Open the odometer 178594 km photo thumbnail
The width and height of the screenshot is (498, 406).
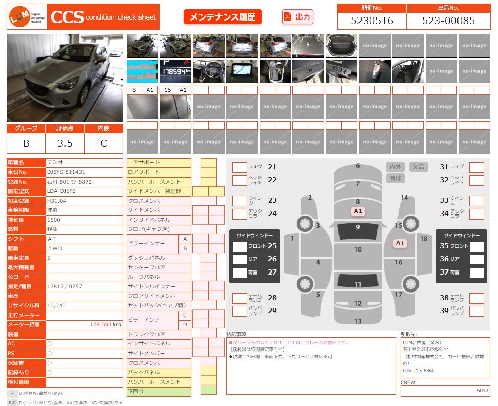pyautogui.click(x=175, y=71)
